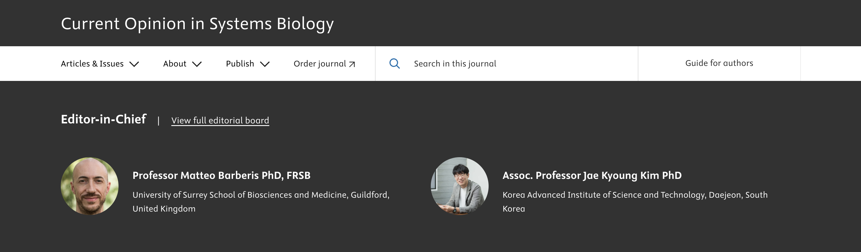Follow the View full editorial board link
Viewport: 861px width, 252px height.
pos(220,120)
